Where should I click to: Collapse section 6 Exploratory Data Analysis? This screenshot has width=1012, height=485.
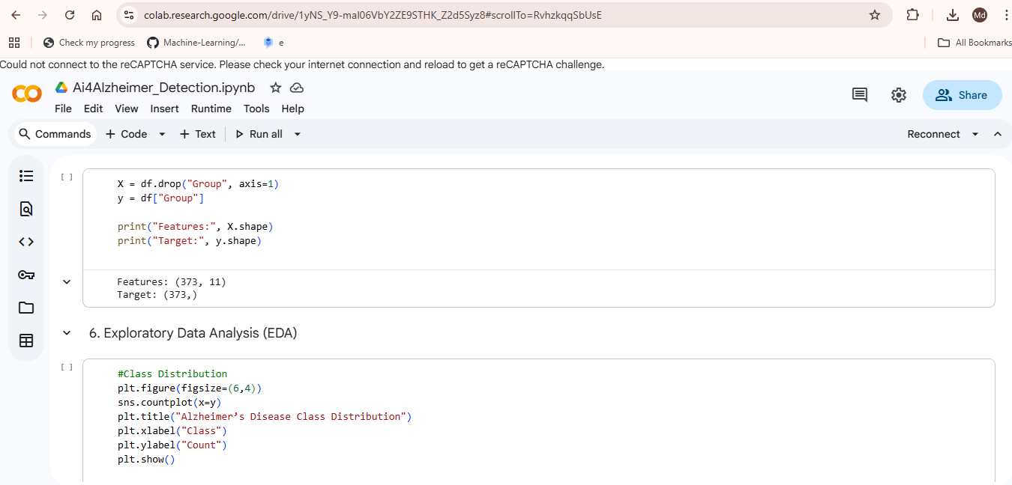click(67, 333)
